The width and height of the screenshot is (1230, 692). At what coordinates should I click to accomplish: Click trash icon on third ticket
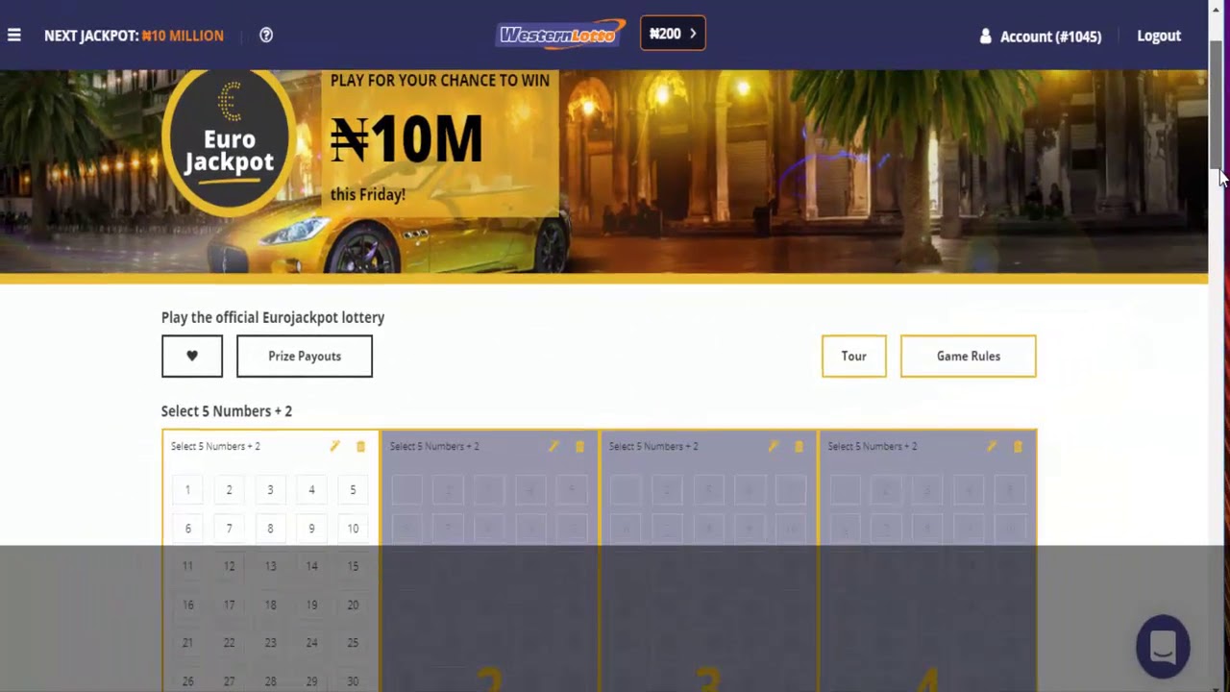(x=799, y=446)
